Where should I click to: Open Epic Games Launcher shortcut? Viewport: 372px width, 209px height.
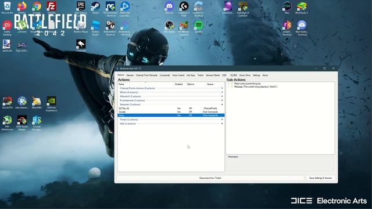(x=81, y=8)
